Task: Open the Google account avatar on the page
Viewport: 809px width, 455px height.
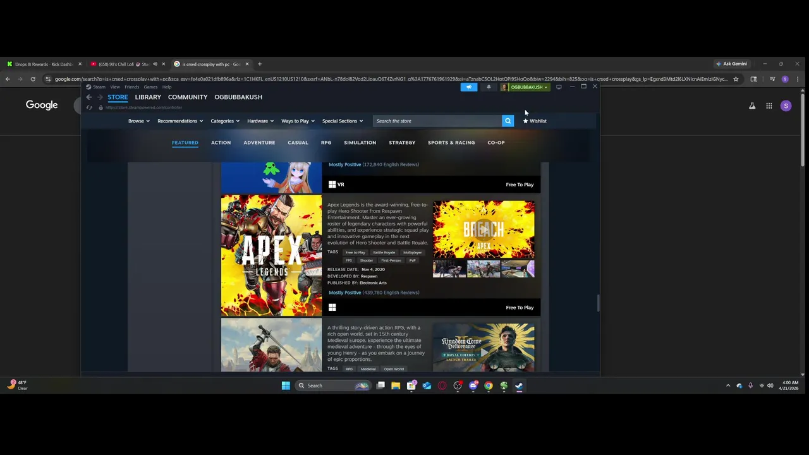Action: click(786, 106)
